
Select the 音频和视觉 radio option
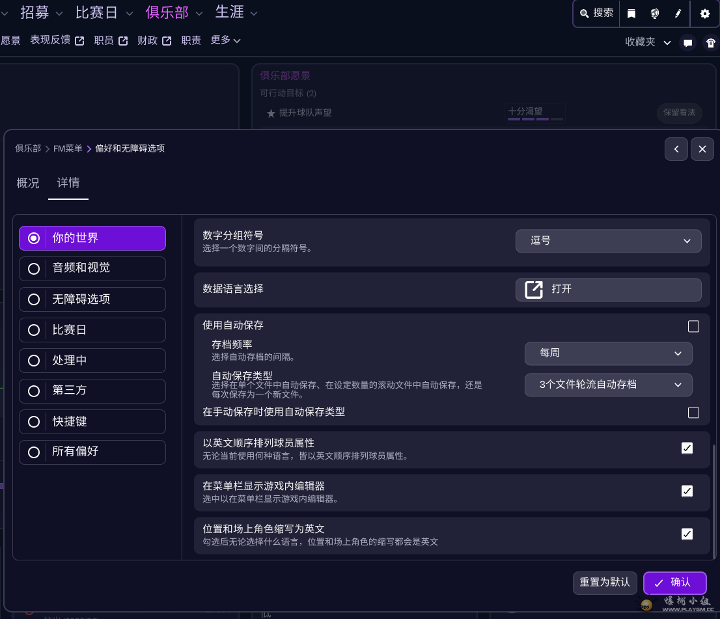(x=92, y=268)
